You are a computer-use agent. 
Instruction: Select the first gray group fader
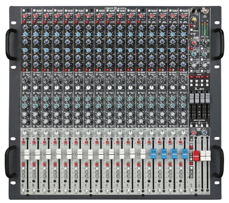coord(192,98)
